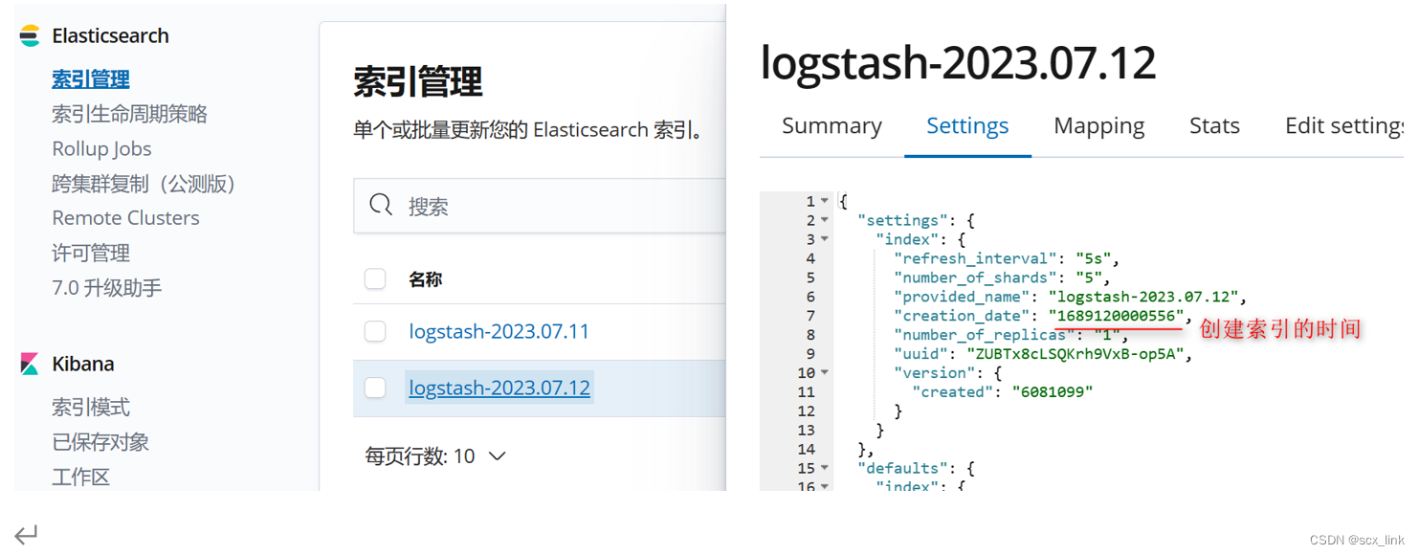Switch to the Summary tab

click(x=831, y=125)
